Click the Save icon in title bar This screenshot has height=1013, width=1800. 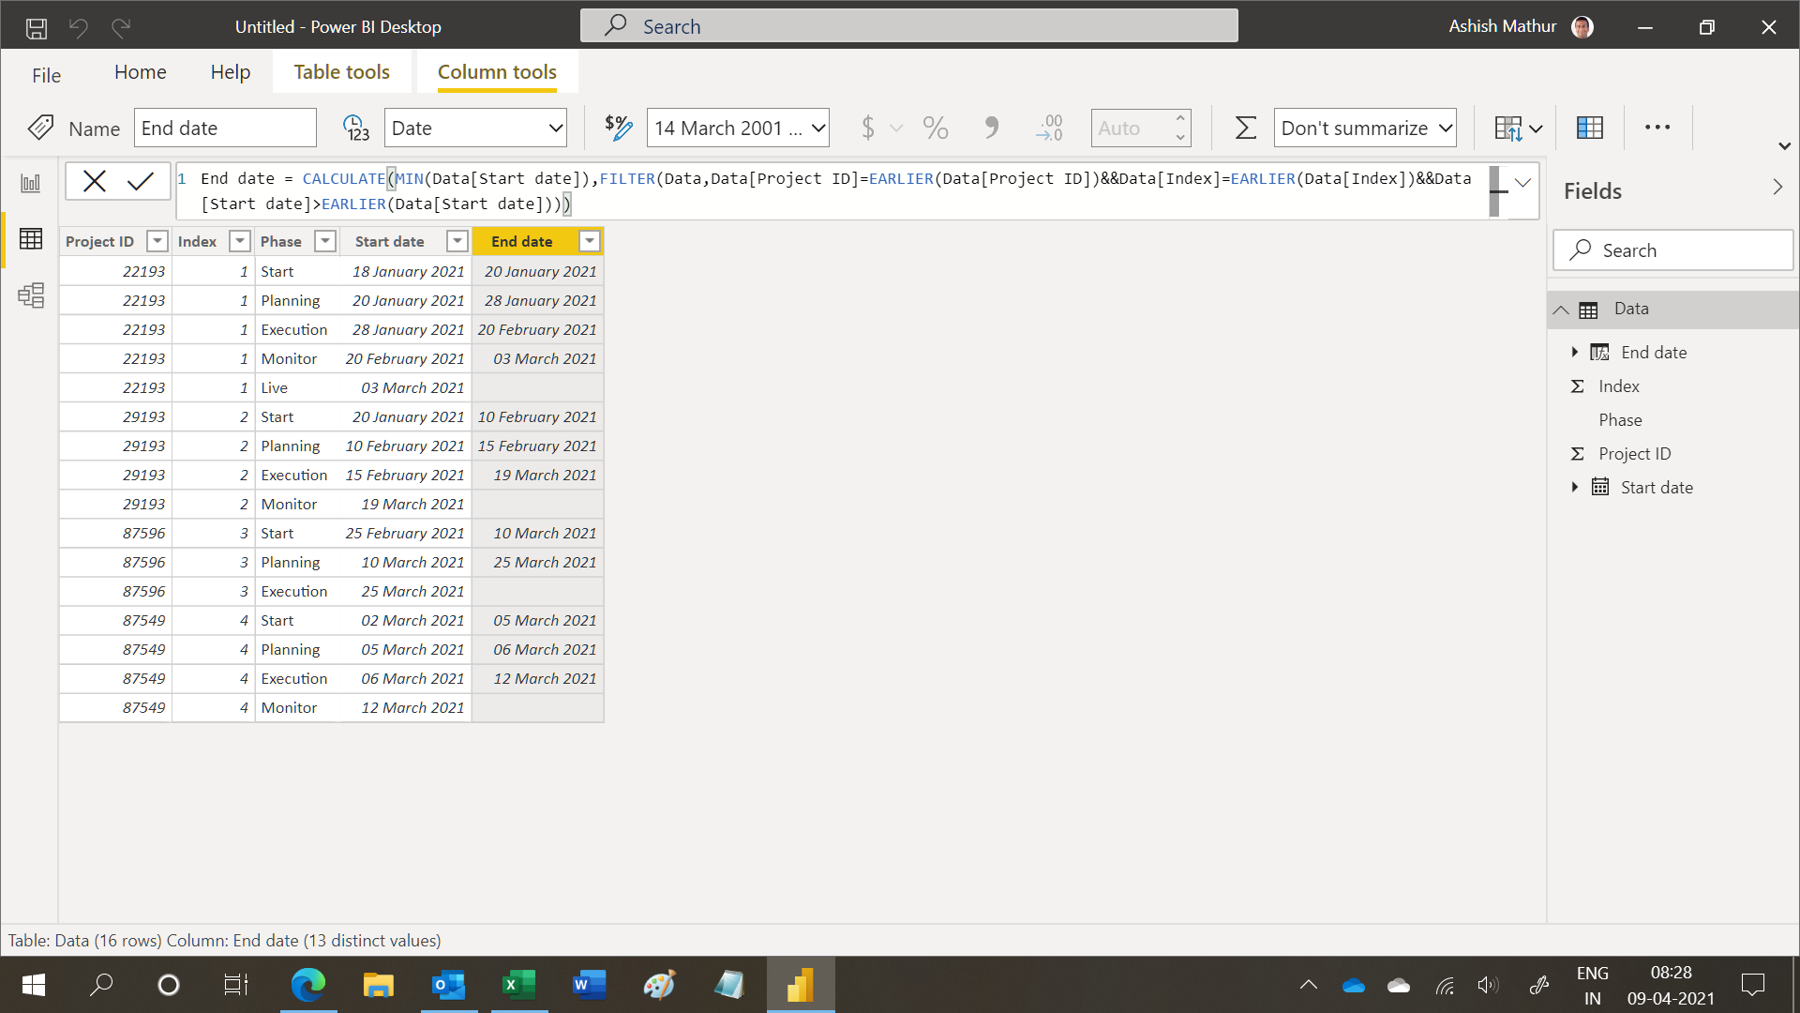[37, 27]
